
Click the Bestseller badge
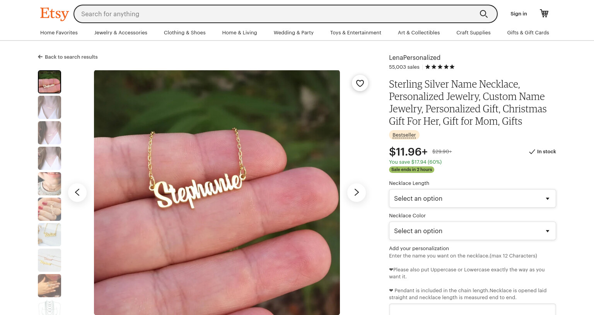(404, 135)
